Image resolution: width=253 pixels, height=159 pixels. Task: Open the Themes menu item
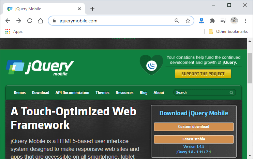102,93
